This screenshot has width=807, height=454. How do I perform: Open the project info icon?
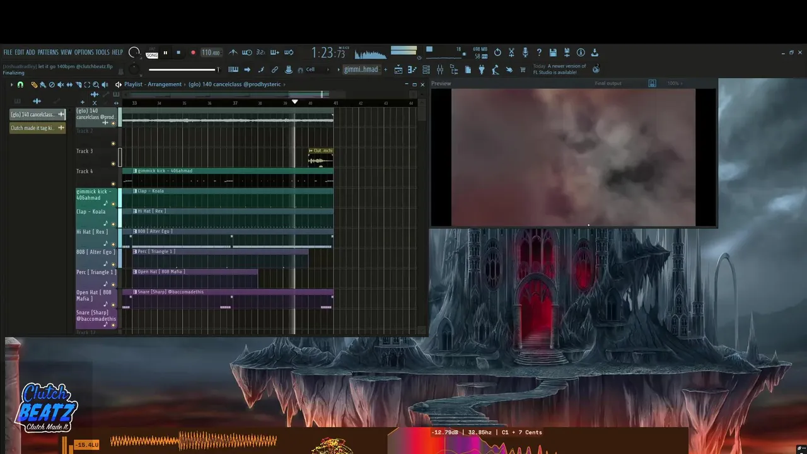[581, 52]
